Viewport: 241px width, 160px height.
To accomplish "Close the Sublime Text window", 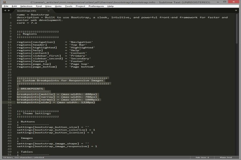I will click(234, 2).
